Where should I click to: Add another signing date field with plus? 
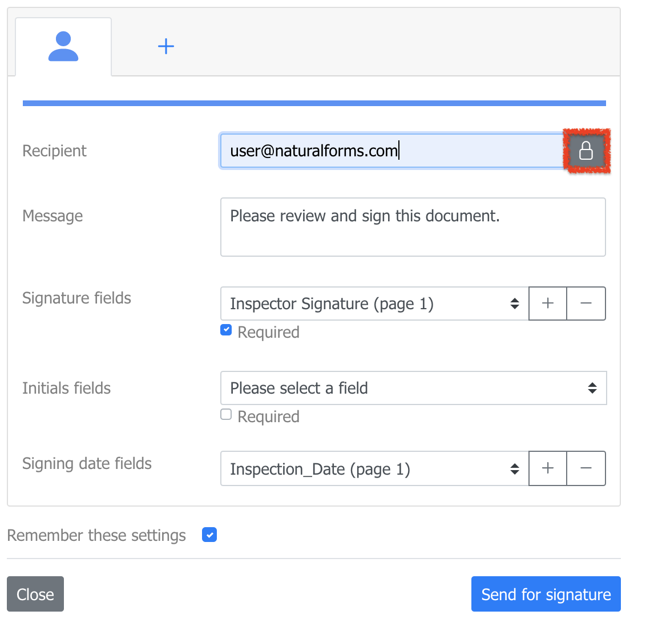pyautogui.click(x=547, y=468)
